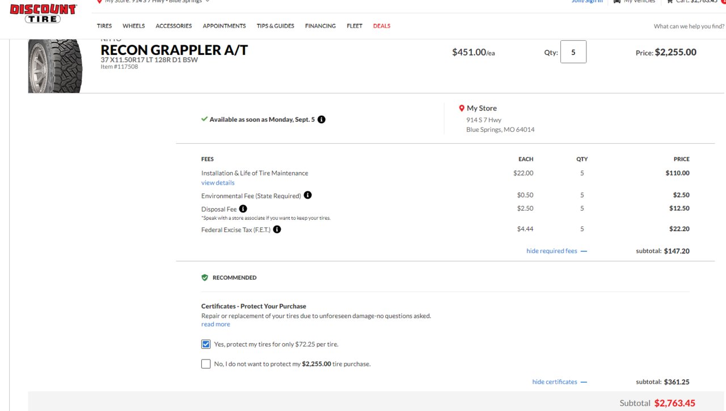Click the certificates subtotal $361.25
726x411 pixels.
[x=677, y=382]
